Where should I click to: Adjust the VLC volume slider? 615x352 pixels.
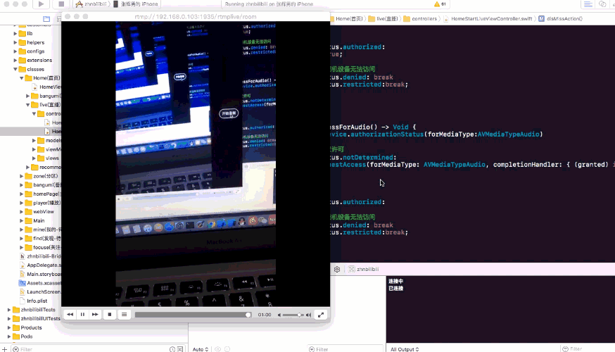point(293,315)
